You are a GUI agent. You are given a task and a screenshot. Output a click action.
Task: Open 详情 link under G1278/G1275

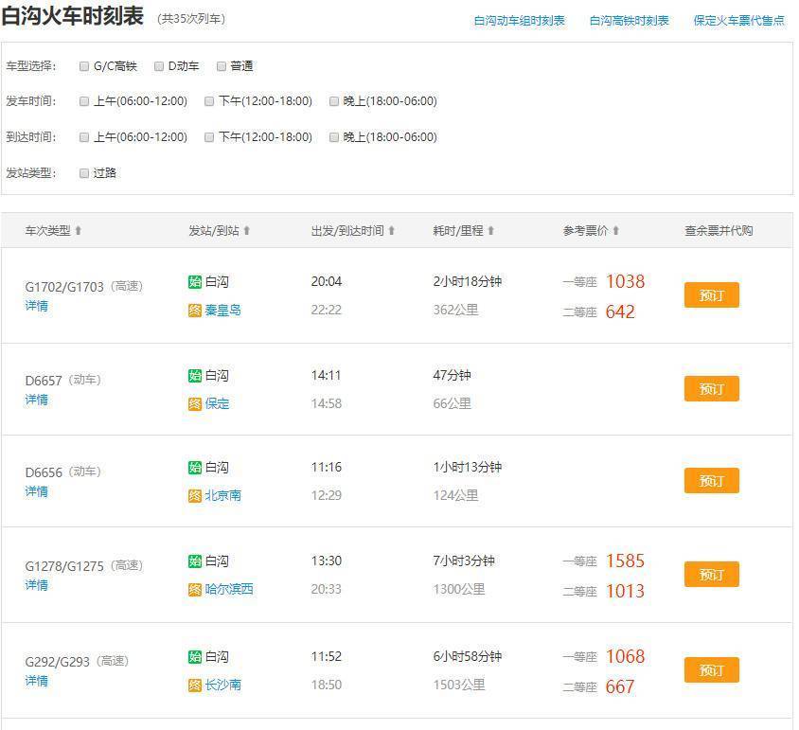36,585
